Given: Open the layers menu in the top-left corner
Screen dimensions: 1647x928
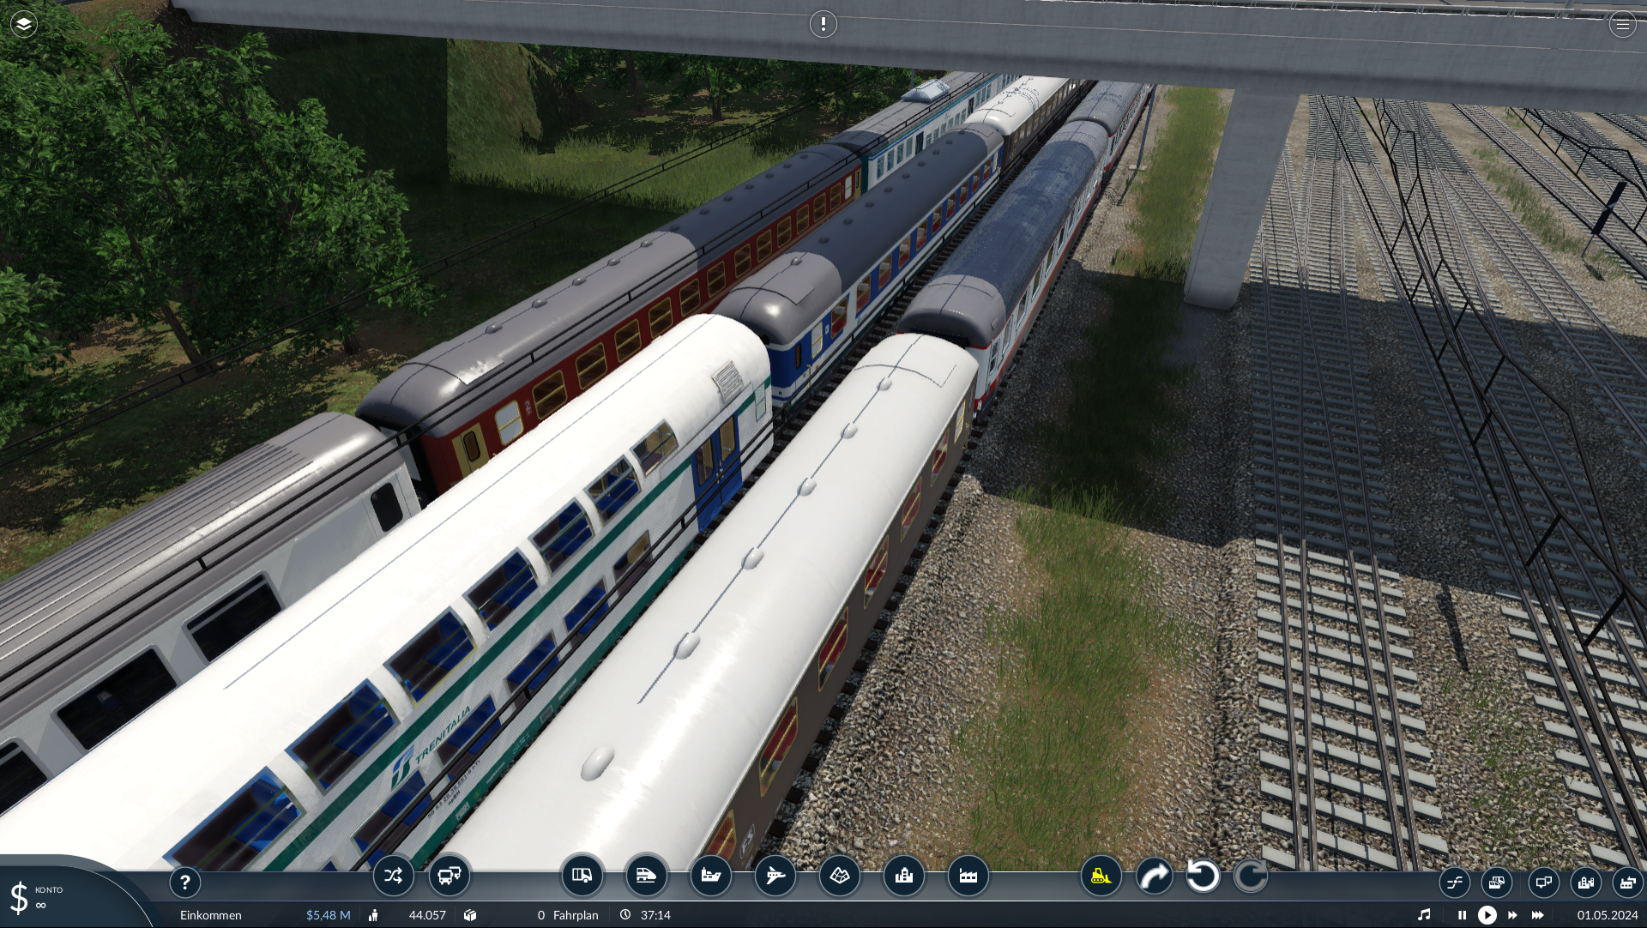Looking at the screenshot, I should pyautogui.click(x=24, y=24).
